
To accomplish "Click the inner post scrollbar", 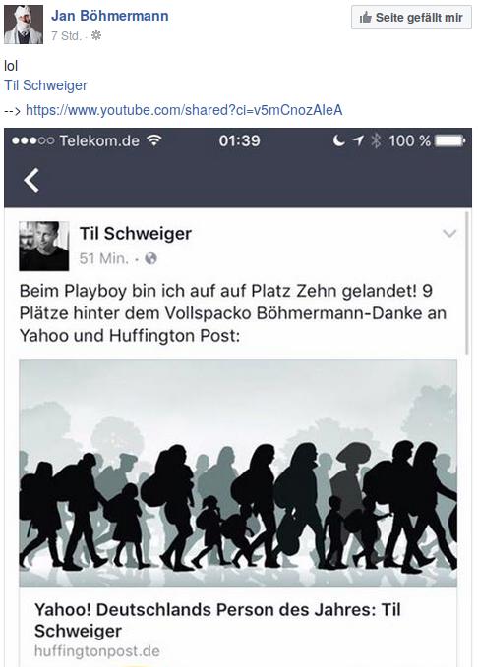I will coord(467,283).
